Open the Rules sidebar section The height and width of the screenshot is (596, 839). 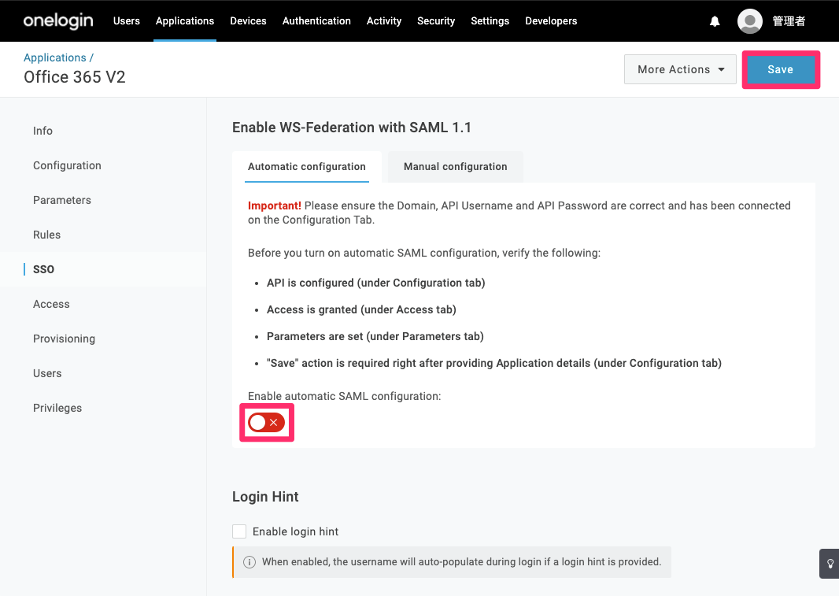46,235
